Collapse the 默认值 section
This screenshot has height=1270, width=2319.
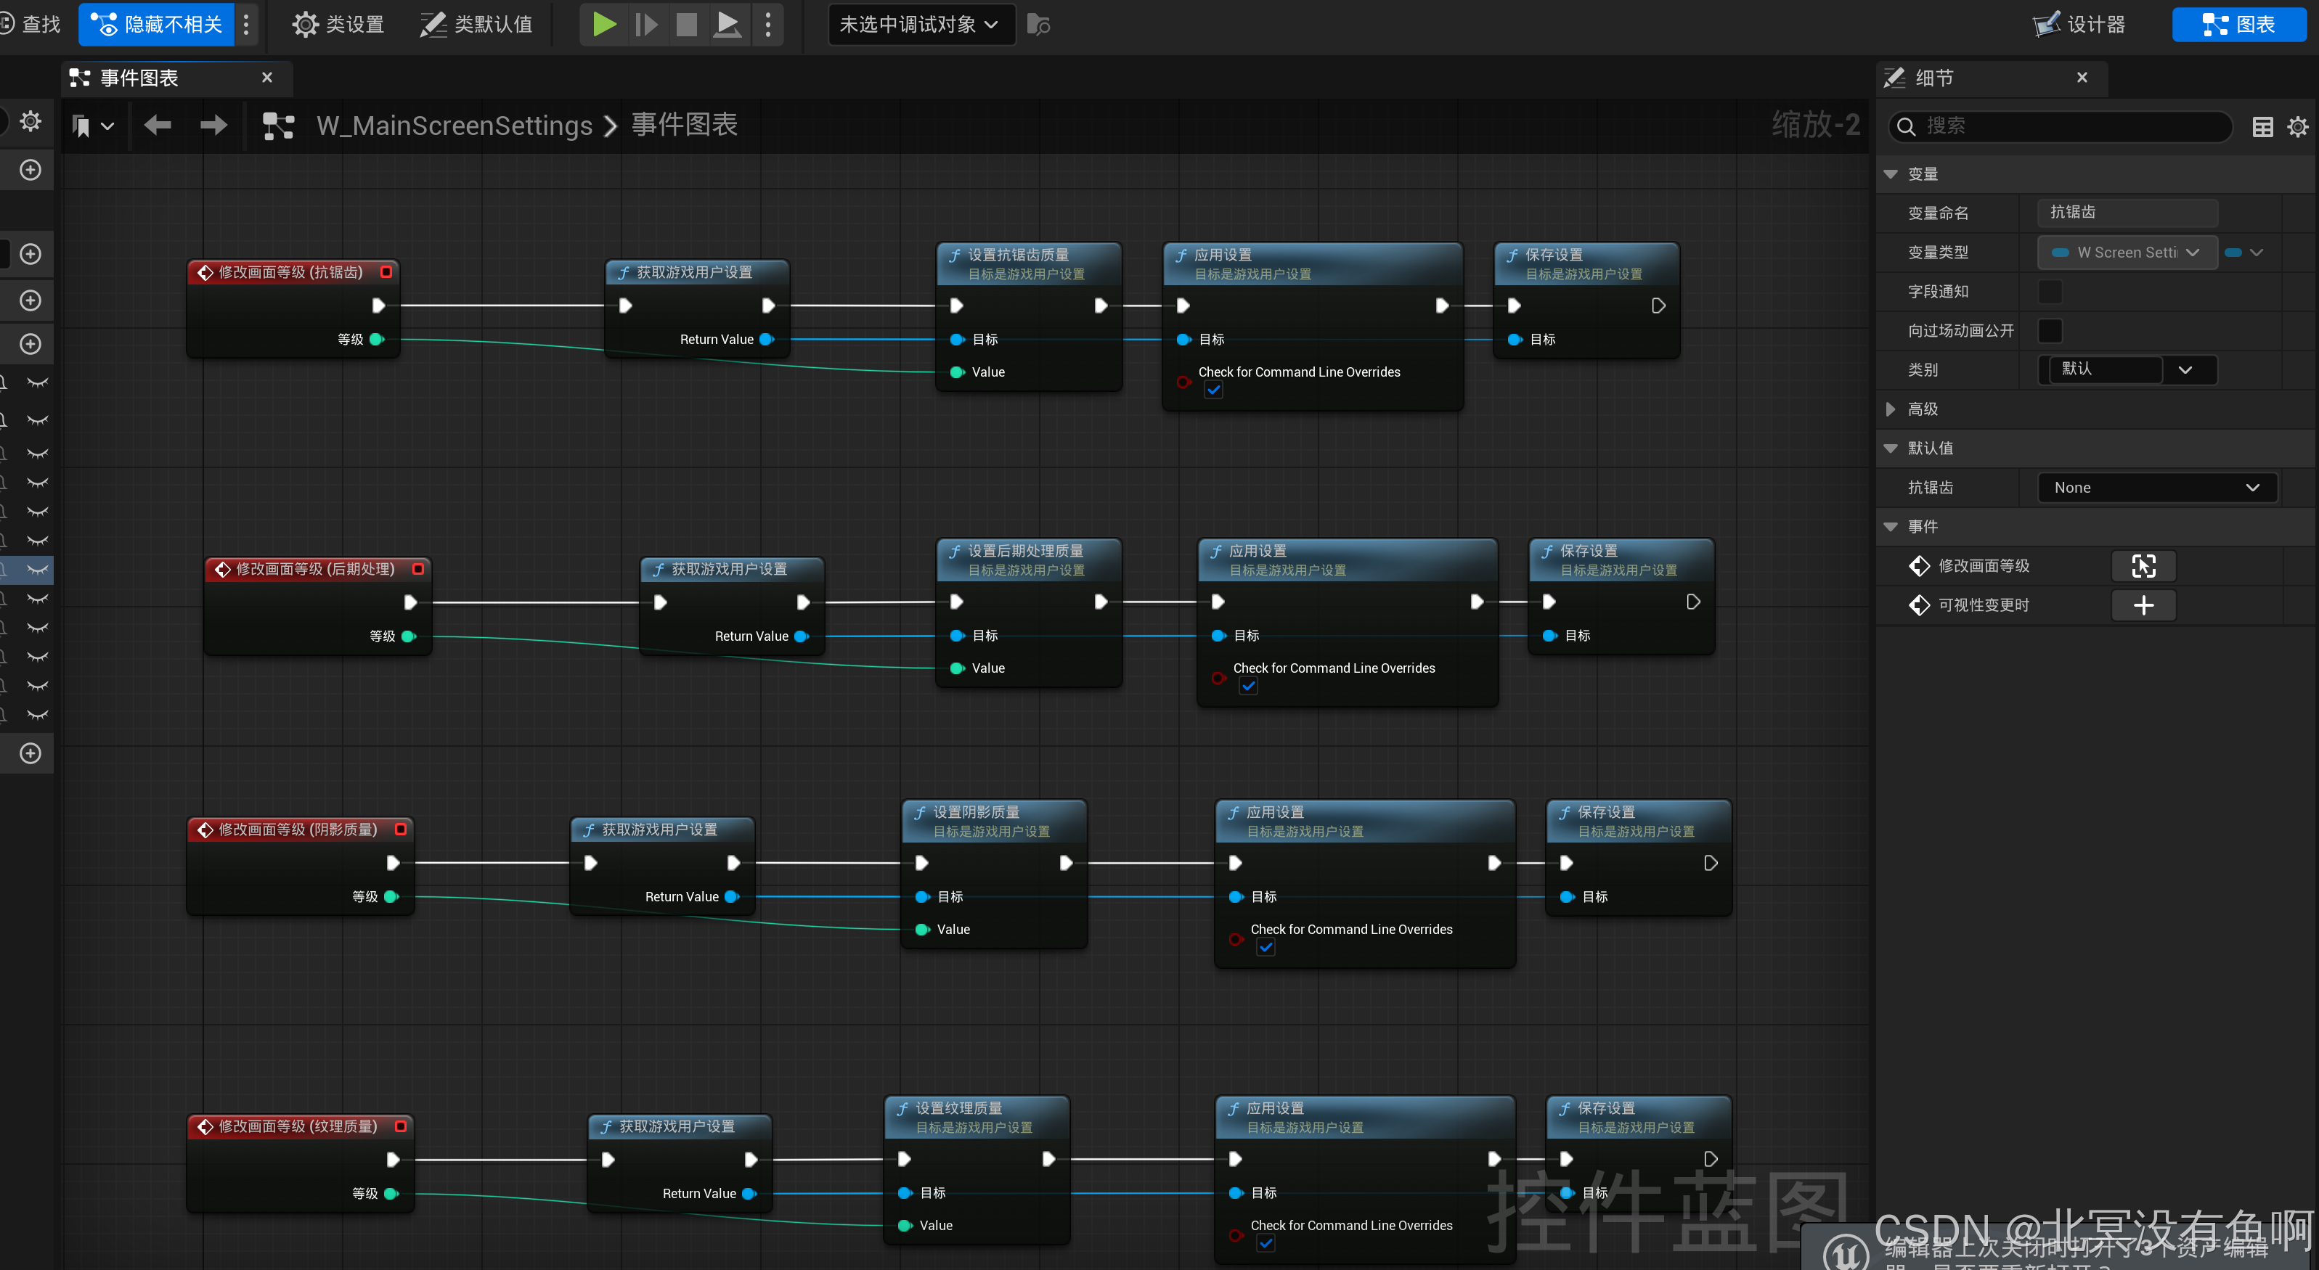[1891, 448]
